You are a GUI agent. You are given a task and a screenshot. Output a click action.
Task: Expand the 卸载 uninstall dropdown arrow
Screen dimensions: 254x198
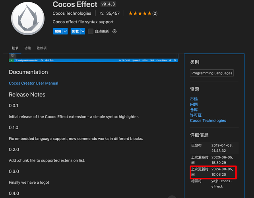tap(83, 31)
